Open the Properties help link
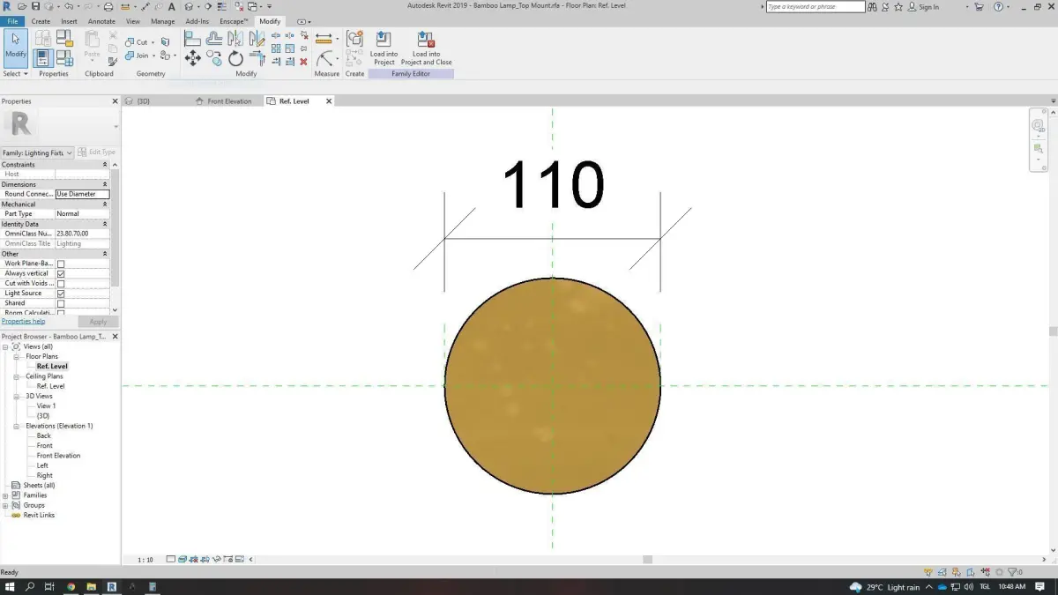Viewport: 1058px width, 595px height. click(x=23, y=321)
